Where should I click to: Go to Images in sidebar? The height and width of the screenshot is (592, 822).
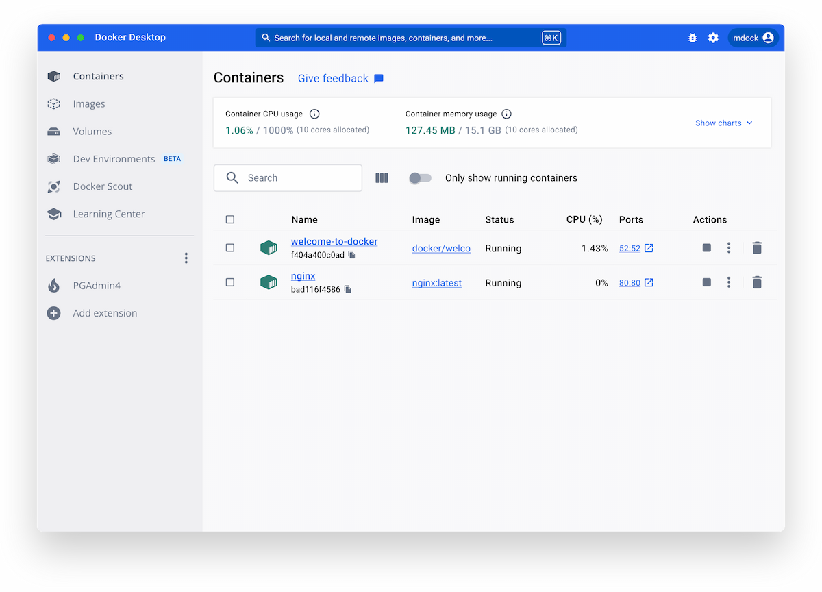pyautogui.click(x=89, y=104)
